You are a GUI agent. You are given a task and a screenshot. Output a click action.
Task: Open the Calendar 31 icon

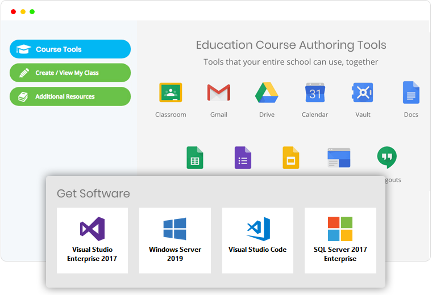(315, 92)
